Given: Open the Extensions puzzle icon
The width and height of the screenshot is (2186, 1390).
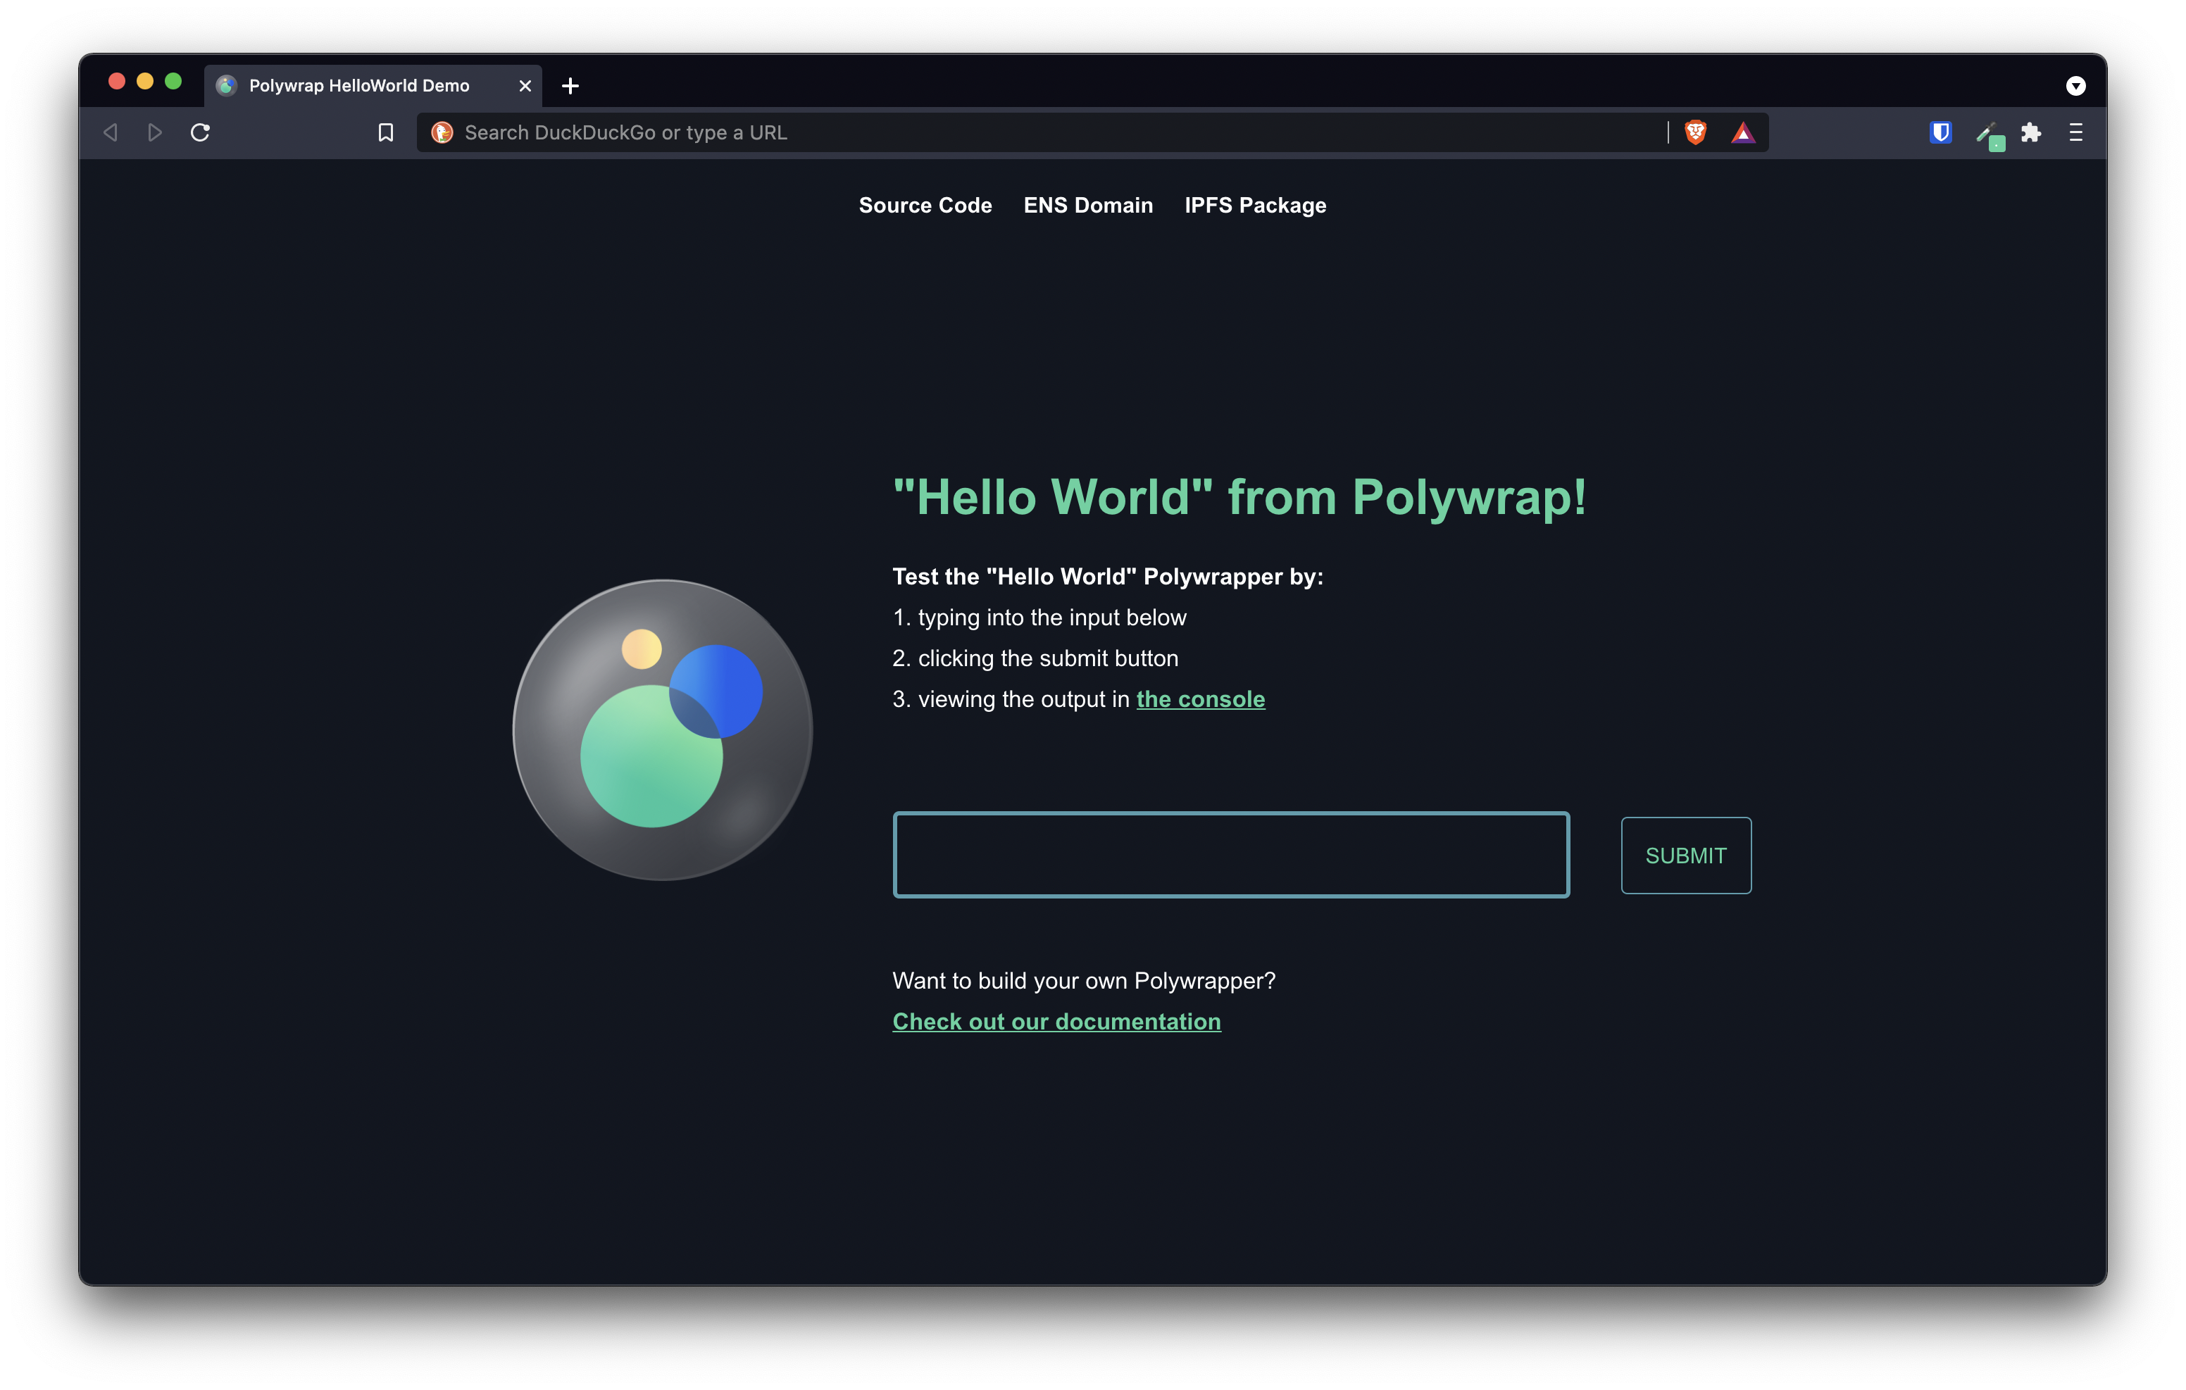Looking at the screenshot, I should pos(2031,132).
